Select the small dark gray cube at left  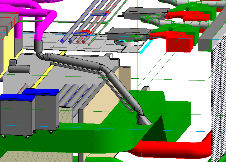13,63
